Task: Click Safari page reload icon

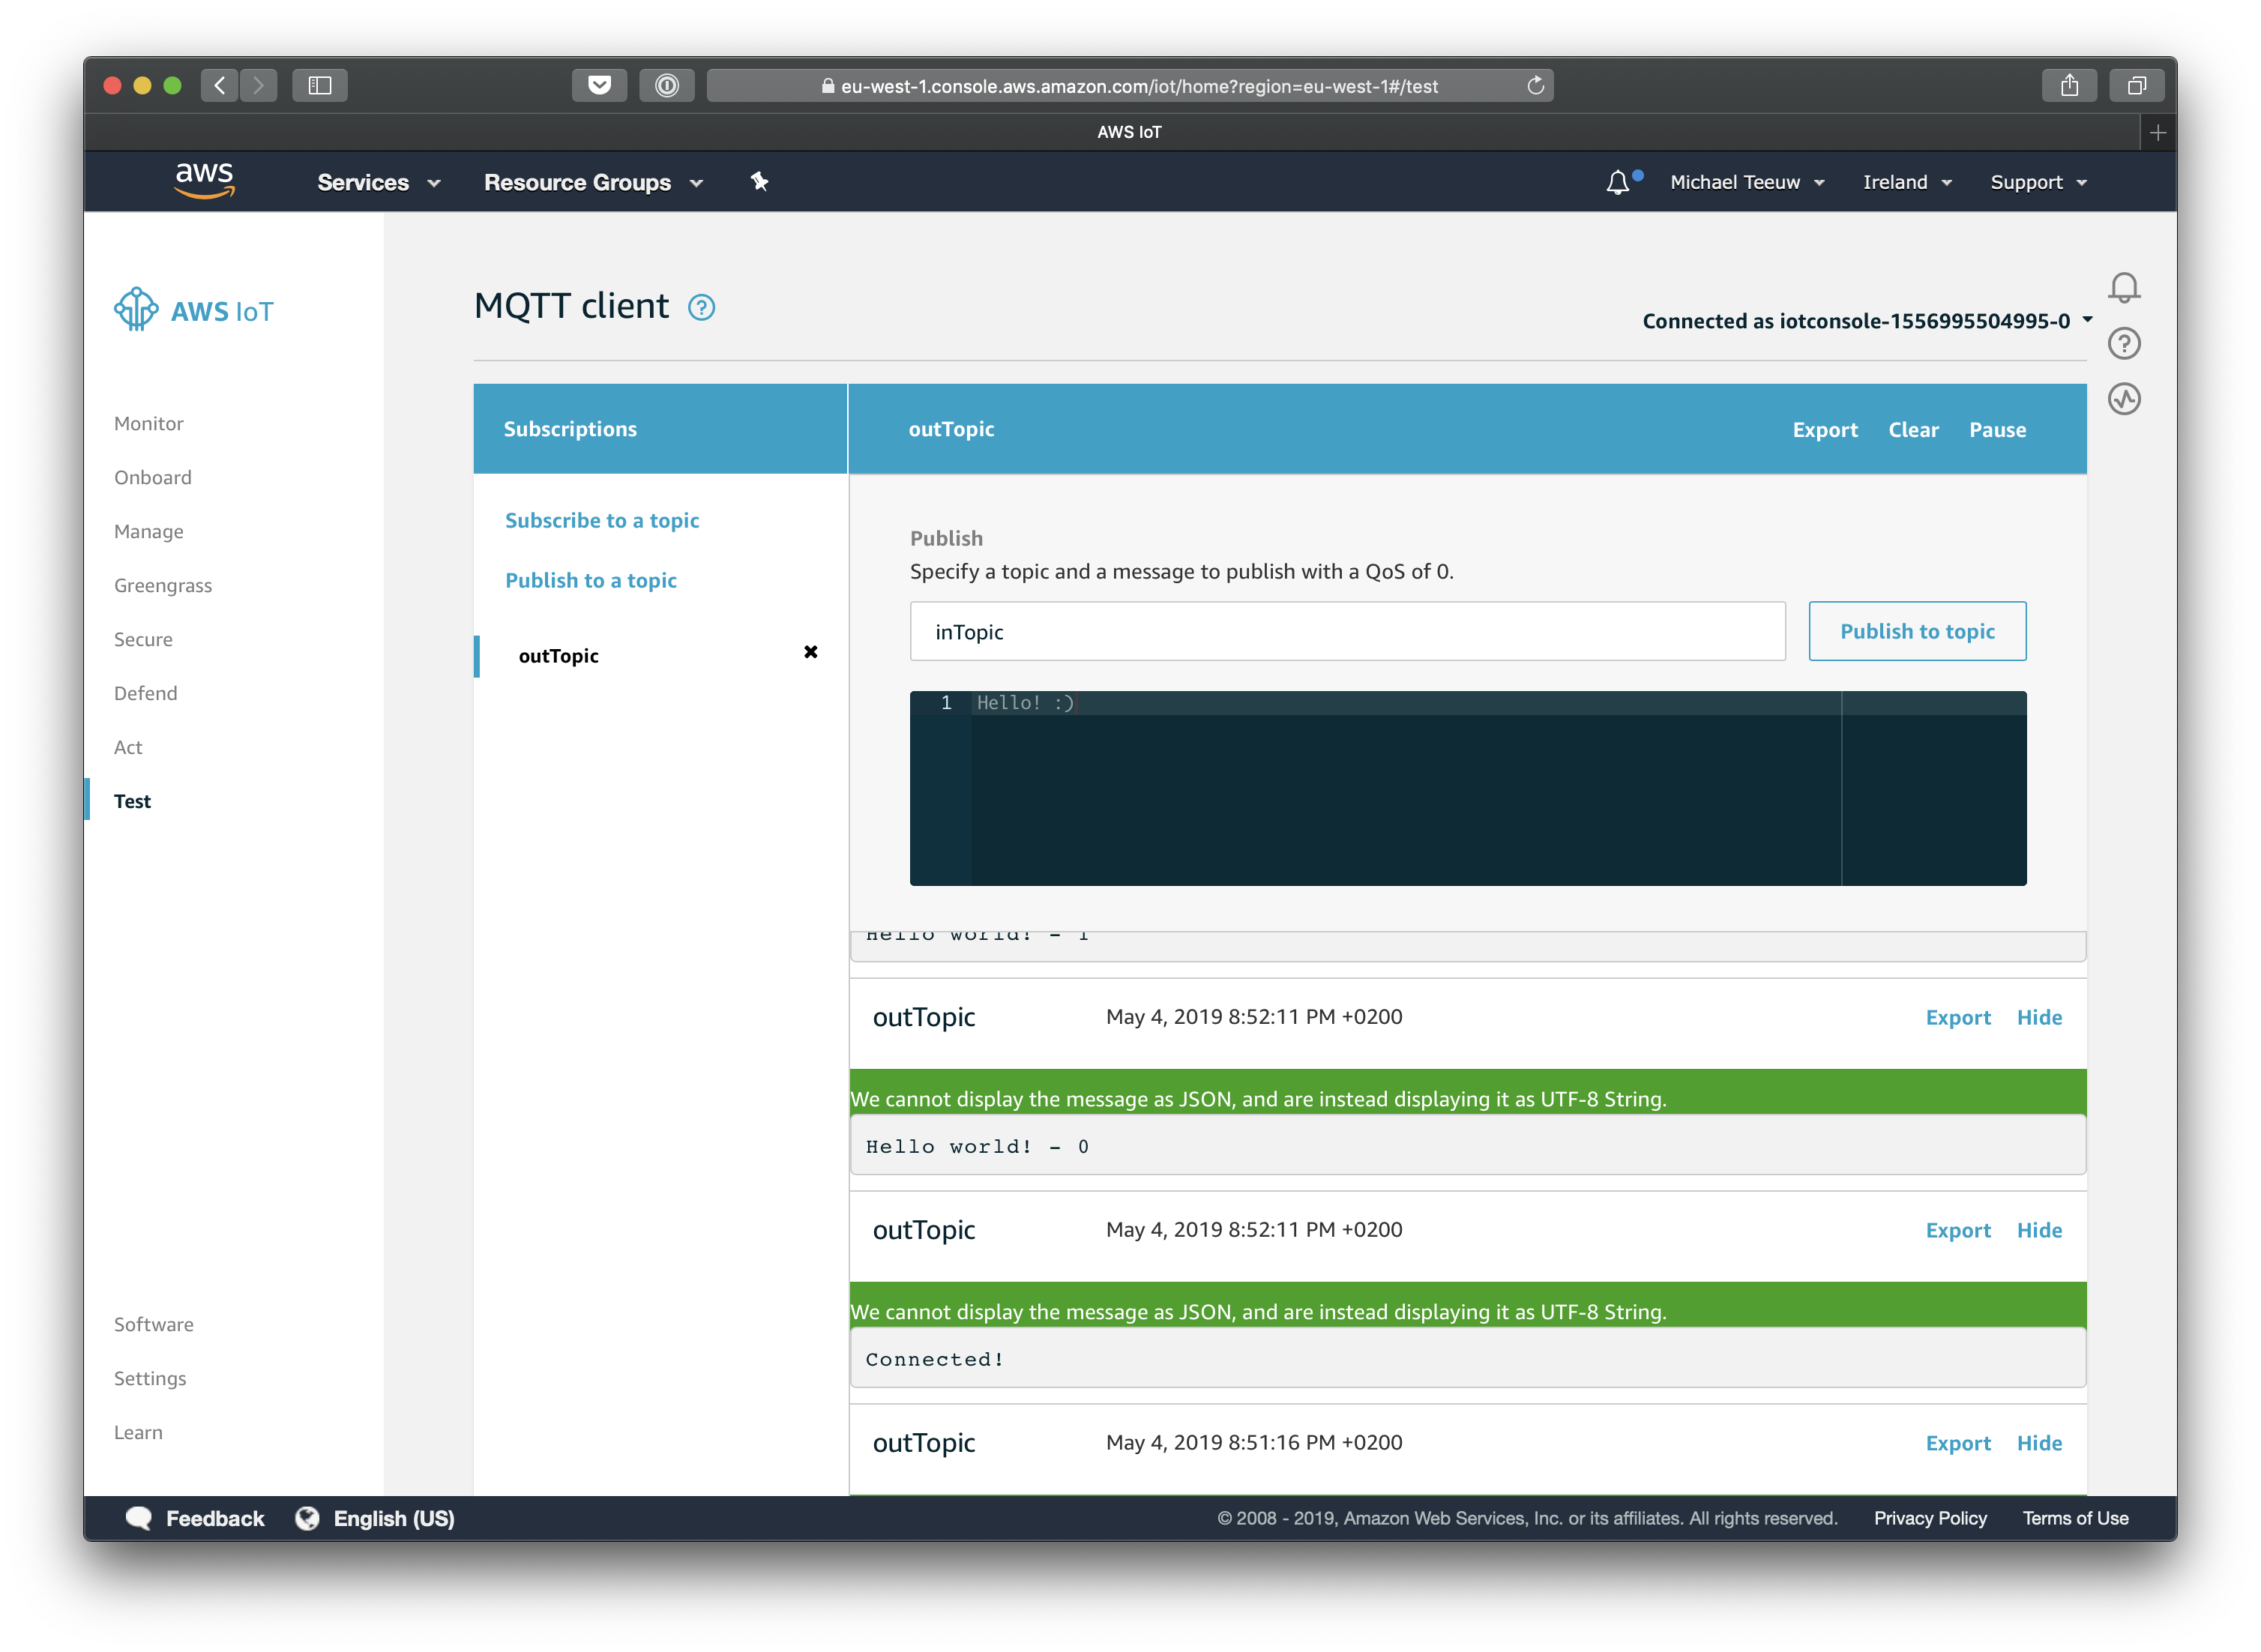Action: (x=1535, y=86)
